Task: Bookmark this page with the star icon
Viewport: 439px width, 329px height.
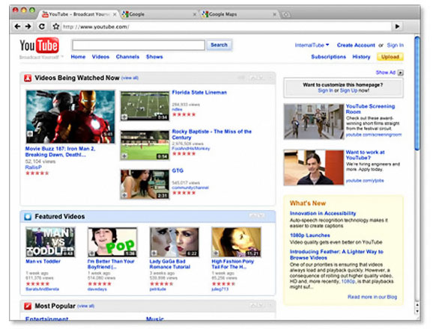Action: (56, 27)
